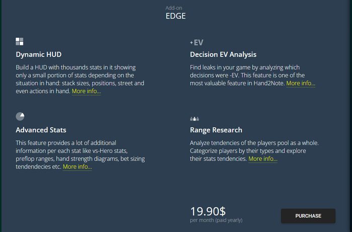Select the Range Research heading
The width and height of the screenshot is (352, 232).
pyautogui.click(x=216, y=130)
